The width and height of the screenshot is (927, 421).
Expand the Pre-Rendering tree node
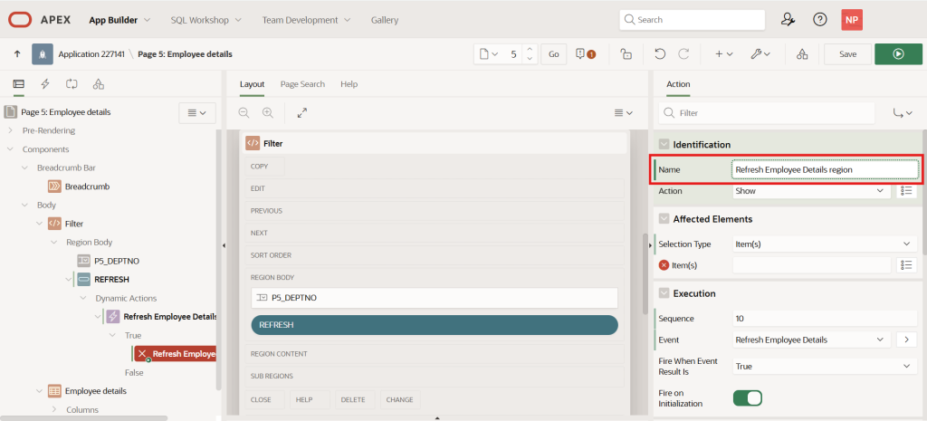10,130
